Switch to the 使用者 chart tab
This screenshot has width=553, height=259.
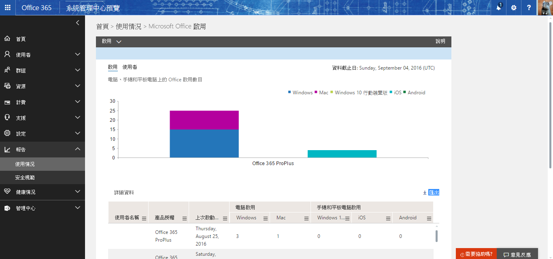click(130, 67)
